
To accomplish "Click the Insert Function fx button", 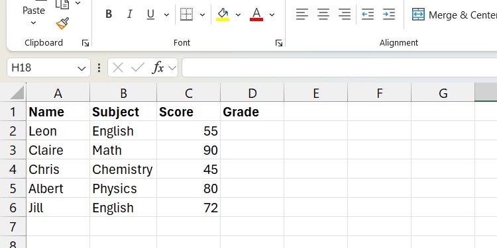I will tap(158, 67).
